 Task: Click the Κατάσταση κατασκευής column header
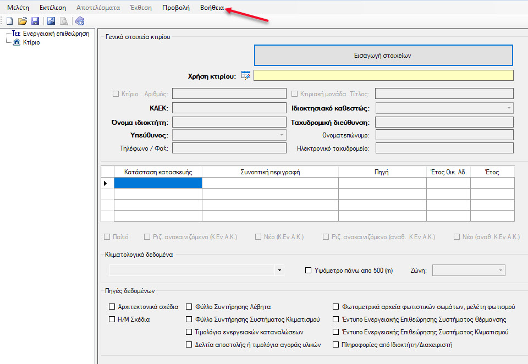[x=158, y=172]
